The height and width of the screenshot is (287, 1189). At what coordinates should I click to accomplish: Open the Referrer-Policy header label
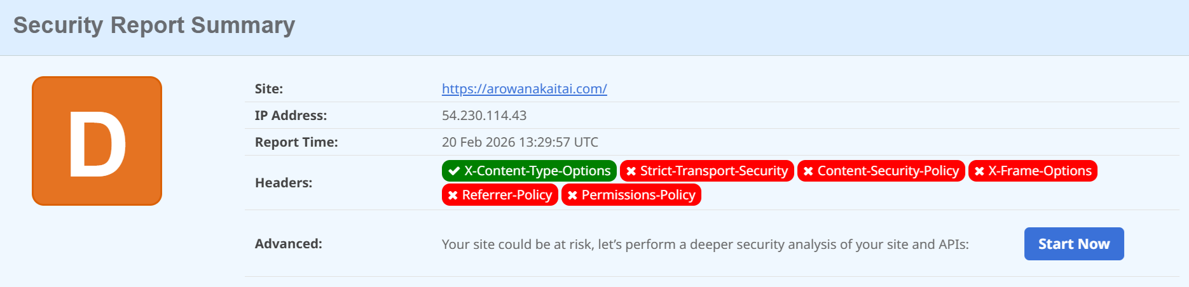[507, 195]
